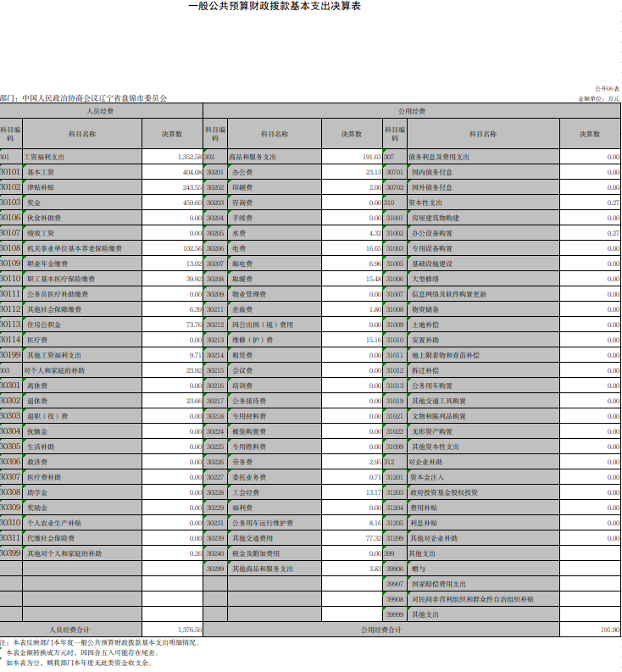Select the 邮电费 cell

click(x=275, y=264)
